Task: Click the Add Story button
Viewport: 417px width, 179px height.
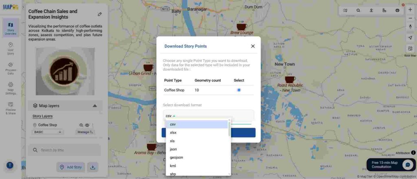Action: 71,167
